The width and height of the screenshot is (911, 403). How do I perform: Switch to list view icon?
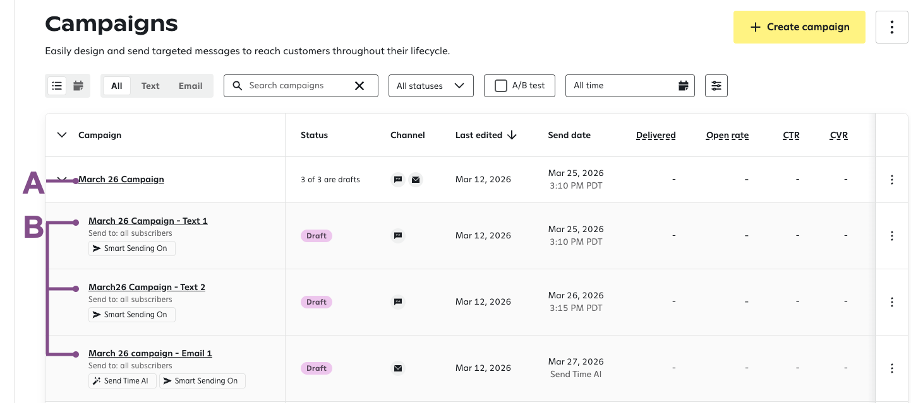(x=57, y=86)
